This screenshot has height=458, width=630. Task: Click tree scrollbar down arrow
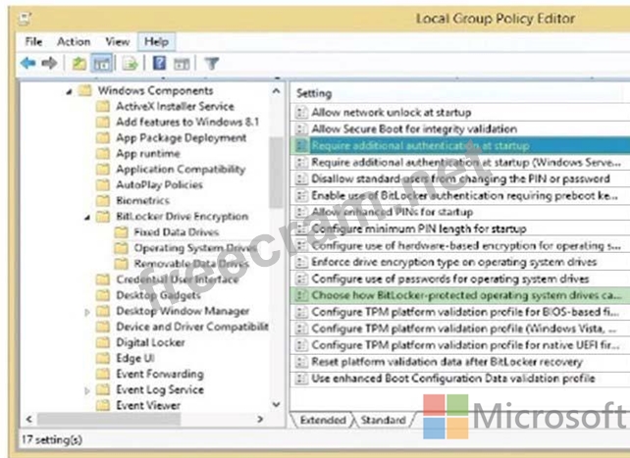click(277, 404)
